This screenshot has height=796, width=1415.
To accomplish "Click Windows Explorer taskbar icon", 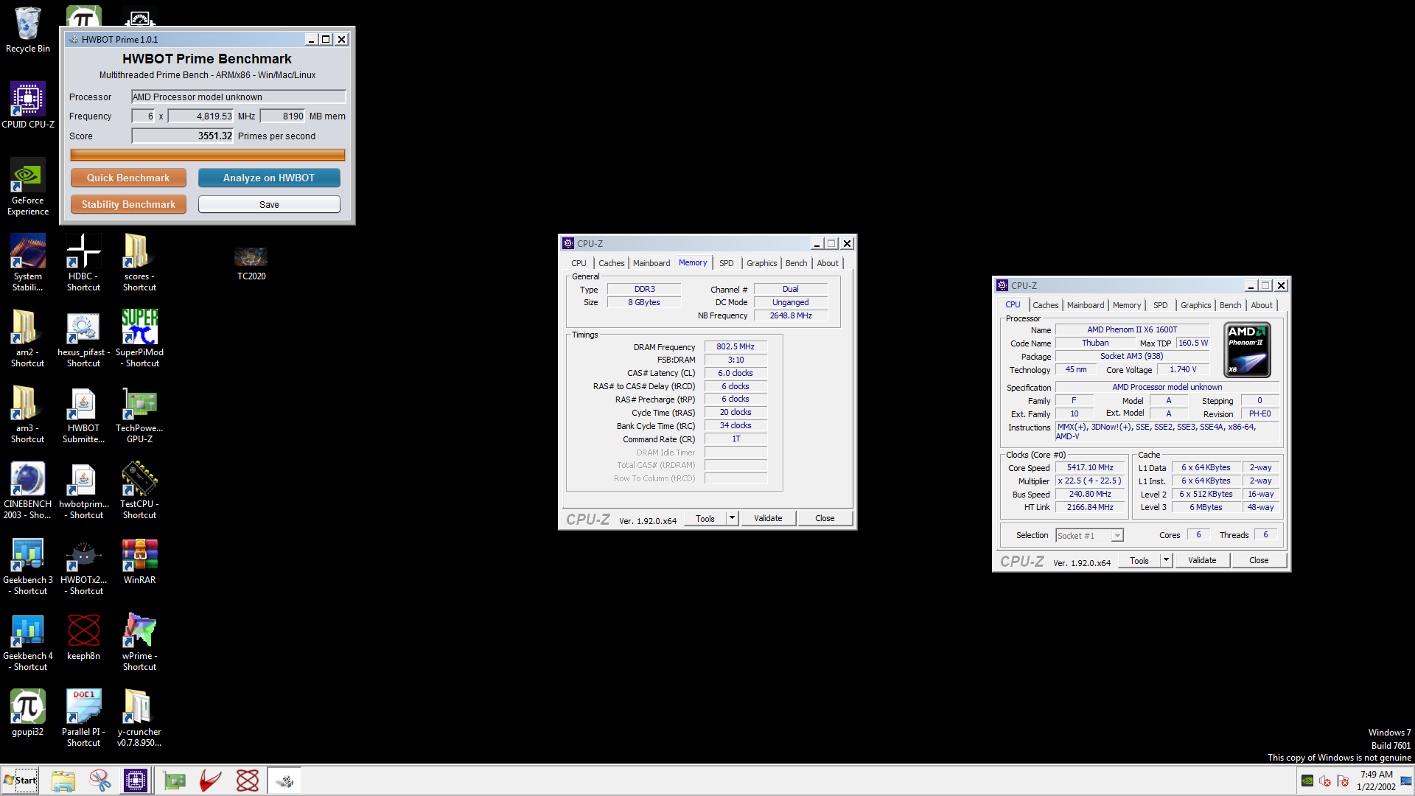I will click(x=63, y=781).
